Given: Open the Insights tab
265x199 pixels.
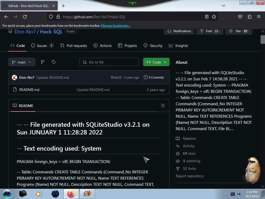Looking at the screenshot, I should 179,46.
